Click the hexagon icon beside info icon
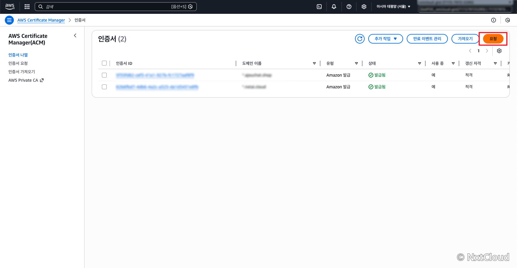This screenshot has height=268, width=517. (x=508, y=20)
